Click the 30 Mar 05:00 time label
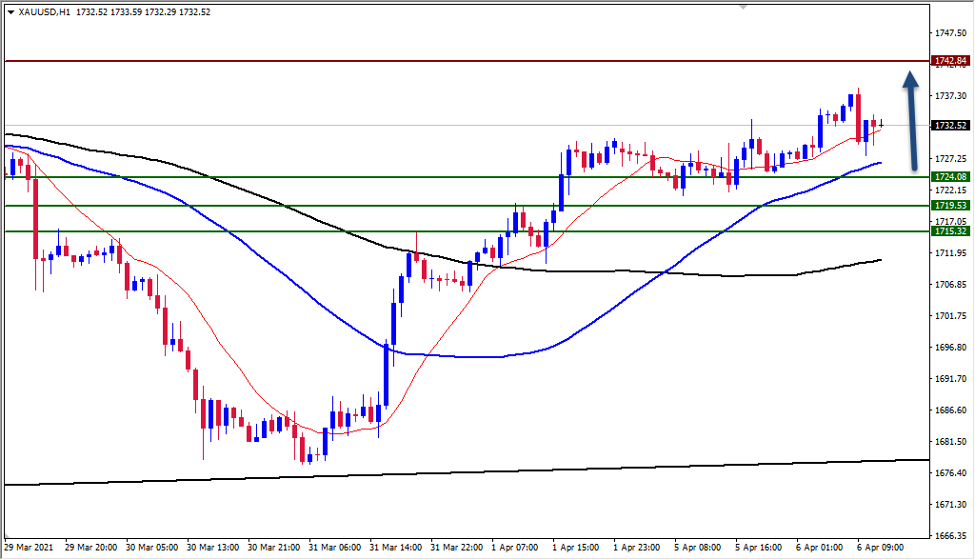The image size is (975, 560). 151,548
